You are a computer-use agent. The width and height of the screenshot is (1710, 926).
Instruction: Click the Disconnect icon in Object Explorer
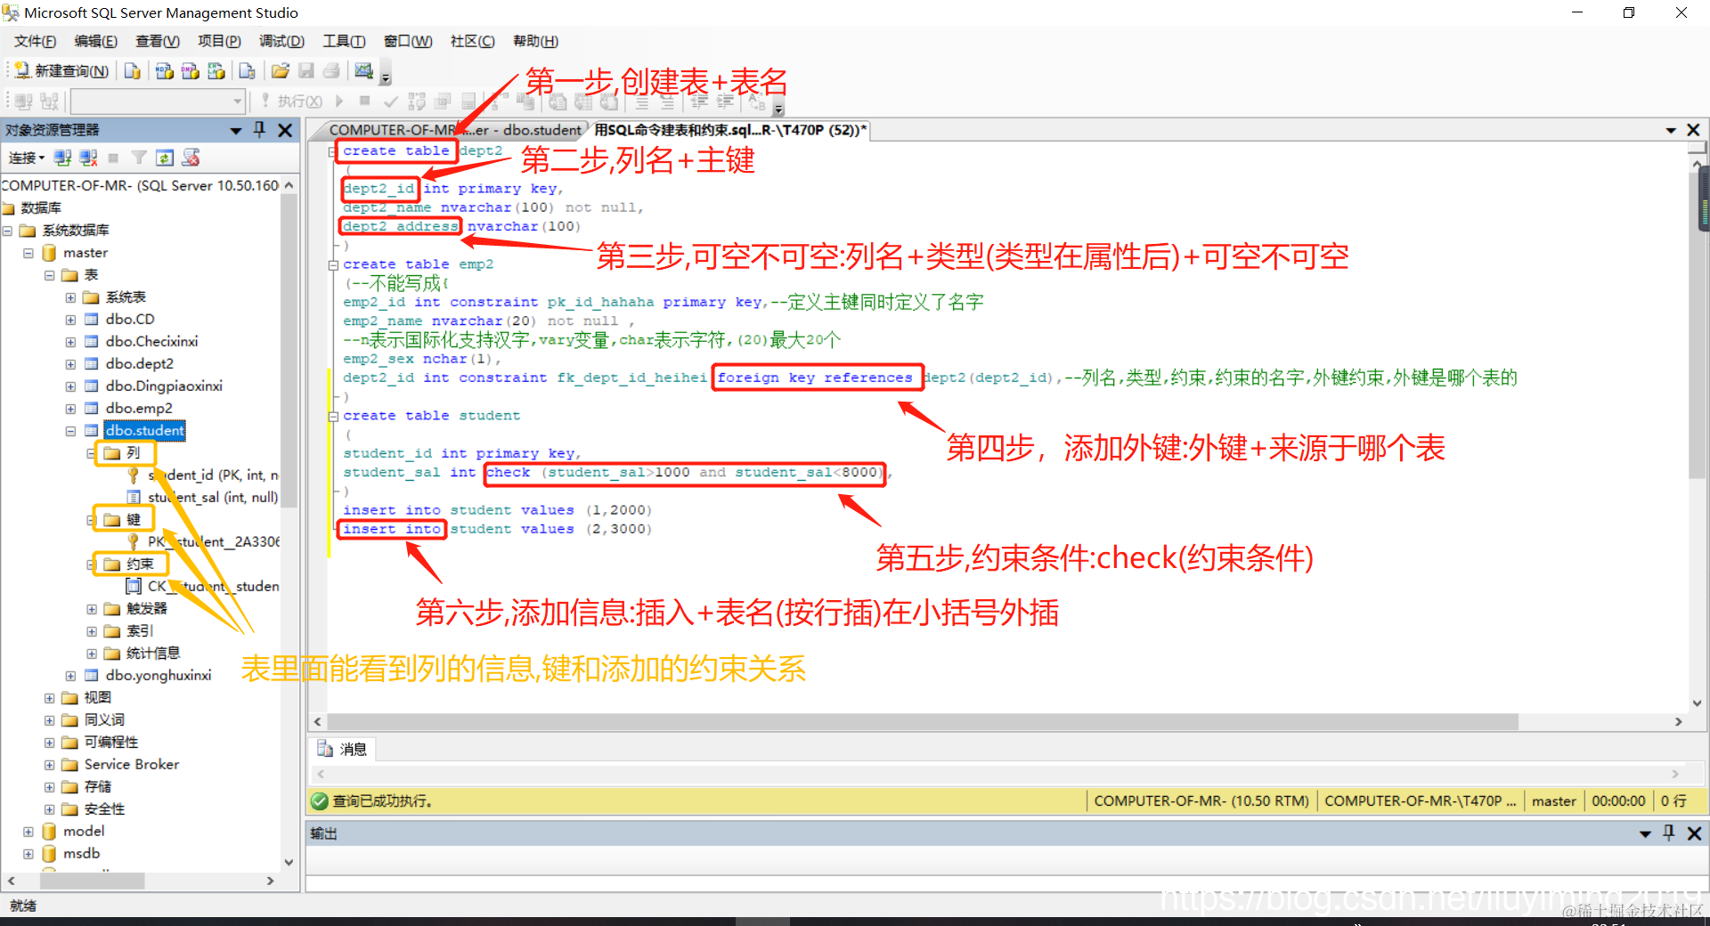[x=88, y=158]
